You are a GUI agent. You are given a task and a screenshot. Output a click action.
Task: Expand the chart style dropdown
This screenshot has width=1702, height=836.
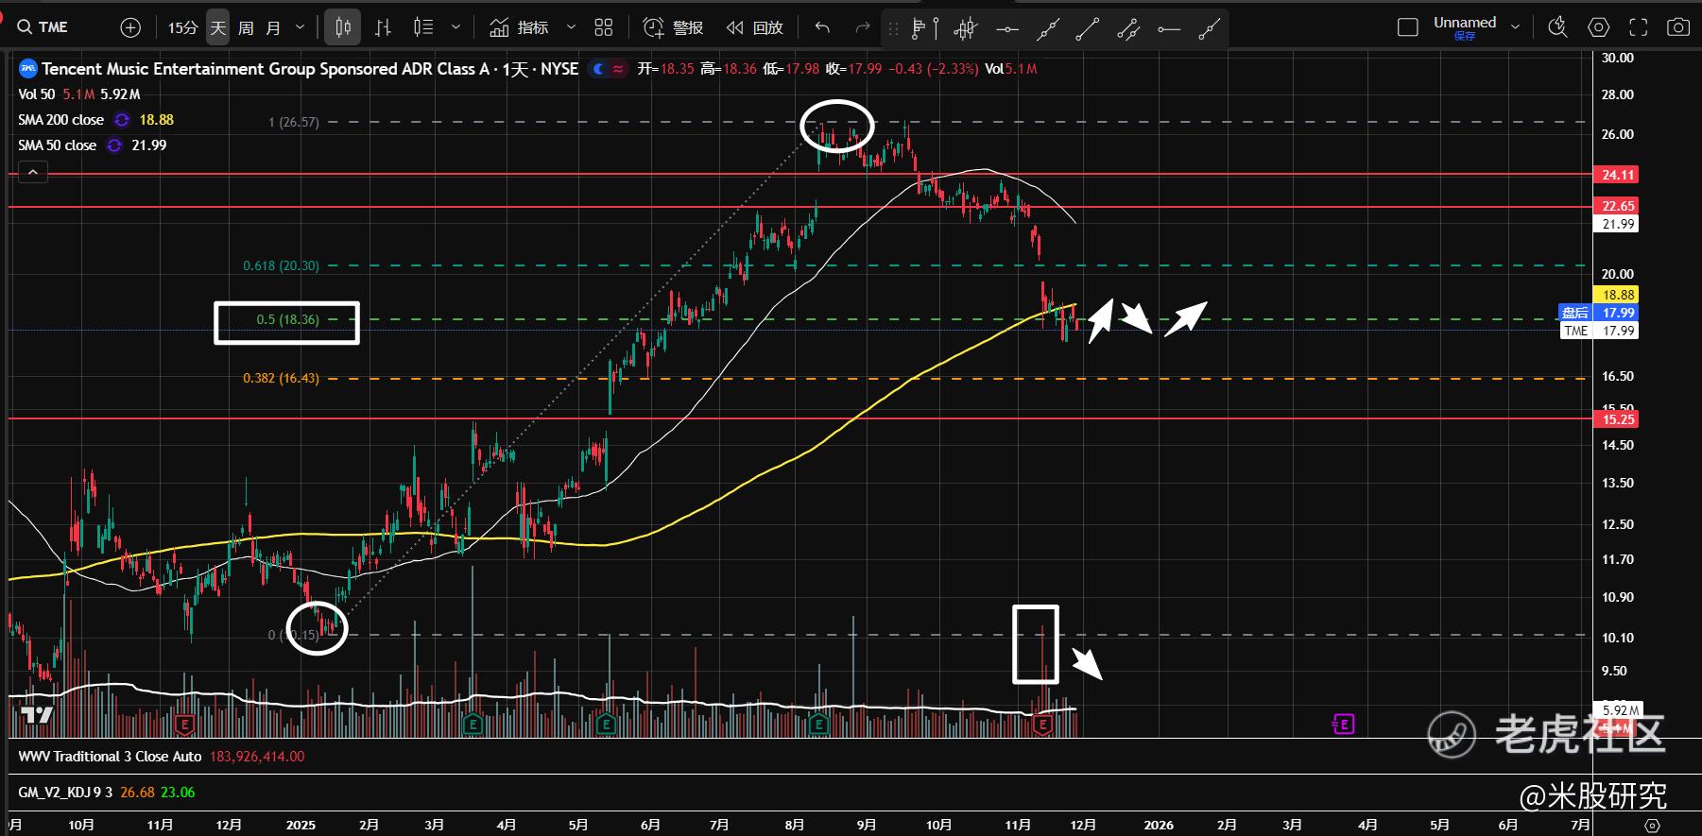(456, 27)
